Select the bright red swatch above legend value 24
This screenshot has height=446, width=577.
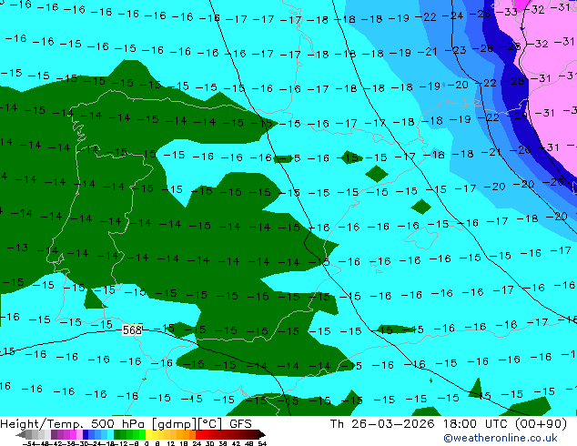pos(198,434)
